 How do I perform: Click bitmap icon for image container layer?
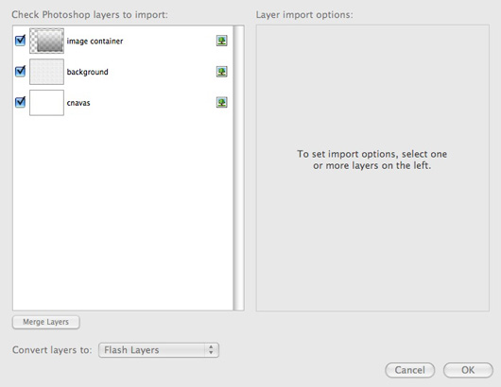(222, 41)
